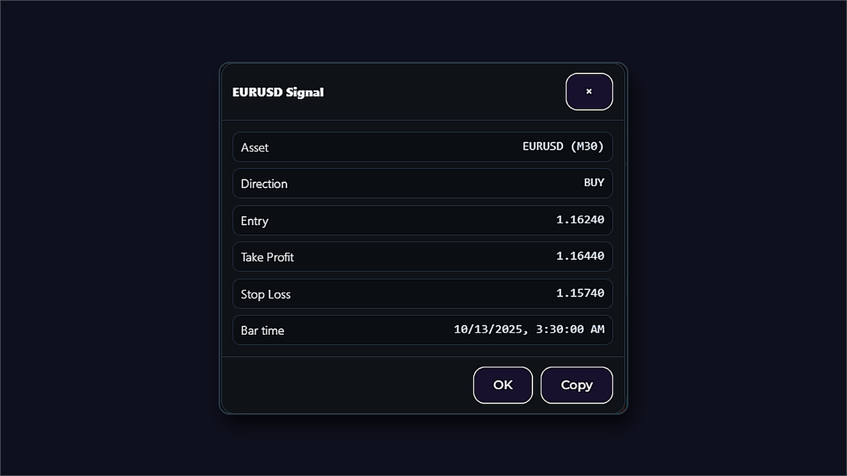Select the timestamp 10/13/2025, 3:30:00 AM

[x=529, y=329]
